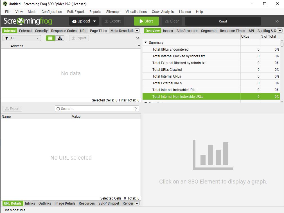Select the Internal tab
Screen dimensions: 284x213
pyautogui.click(x=10, y=31)
